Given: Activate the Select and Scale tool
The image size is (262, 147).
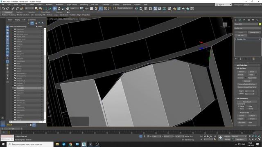Looking at the screenshot, I should point(63,9).
